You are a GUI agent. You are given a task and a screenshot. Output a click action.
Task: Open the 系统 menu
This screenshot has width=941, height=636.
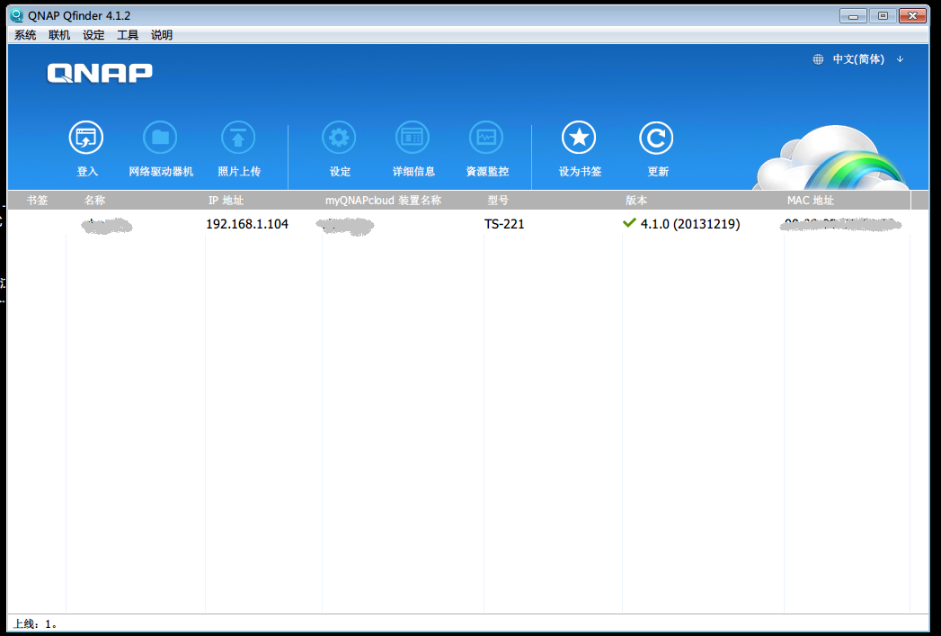25,35
